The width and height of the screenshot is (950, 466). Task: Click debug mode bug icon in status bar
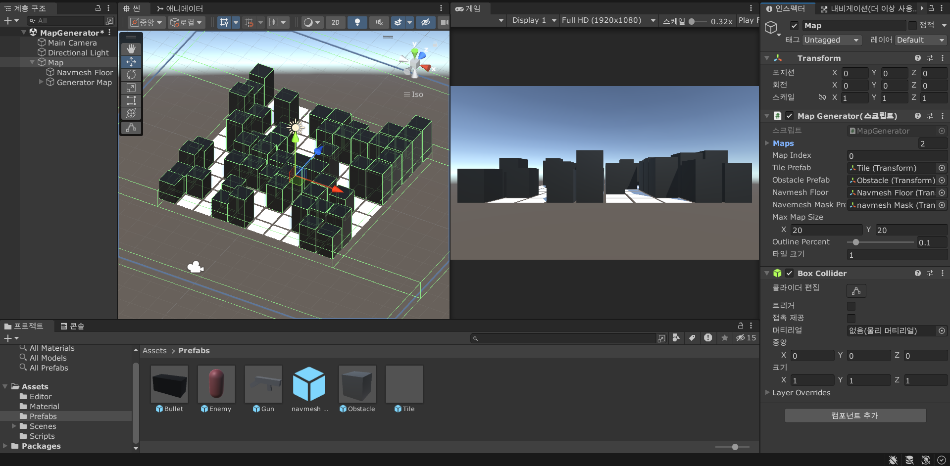tap(893, 460)
